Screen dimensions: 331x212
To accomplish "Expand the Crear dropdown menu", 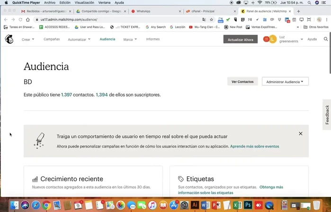I will pos(28,39).
